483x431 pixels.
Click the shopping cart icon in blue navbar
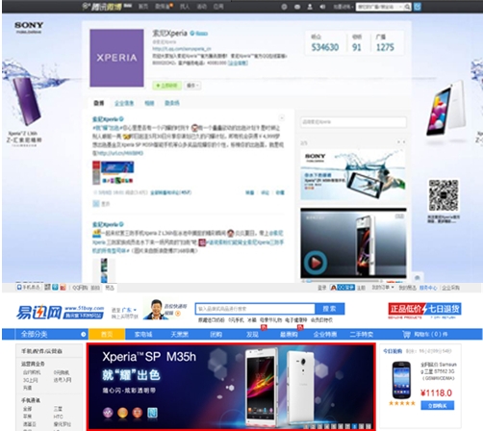pos(406,335)
